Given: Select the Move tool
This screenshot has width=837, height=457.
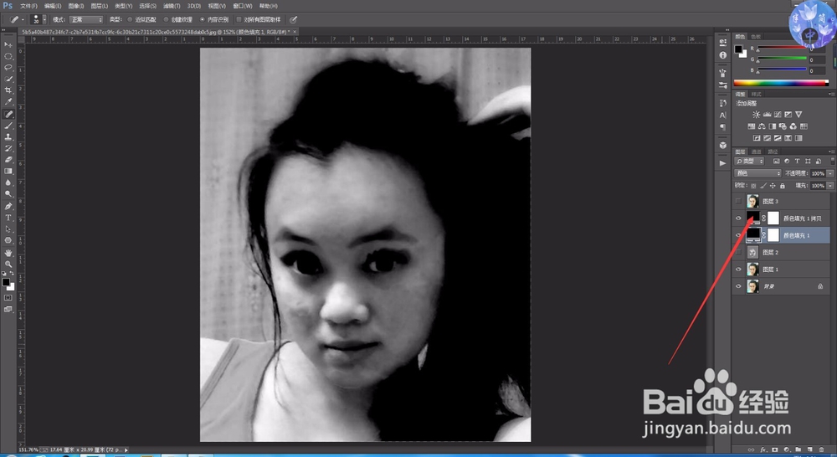Looking at the screenshot, I should pyautogui.click(x=8, y=45).
